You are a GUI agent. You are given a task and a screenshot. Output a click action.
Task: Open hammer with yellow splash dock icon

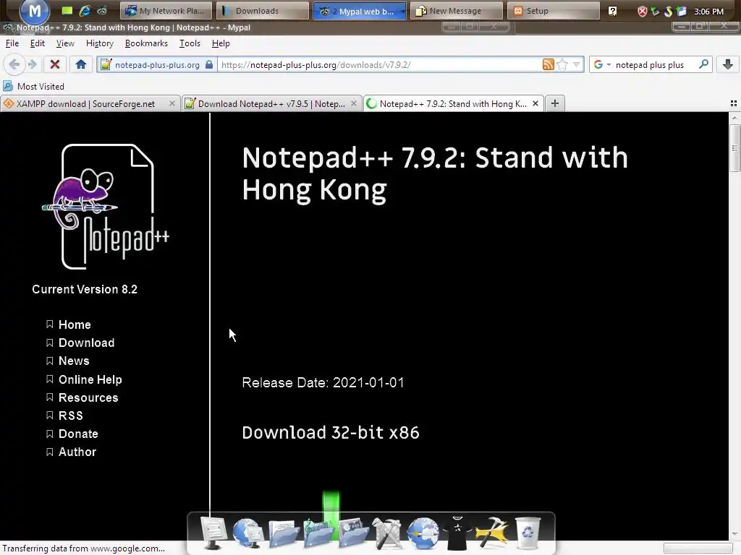[492, 533]
